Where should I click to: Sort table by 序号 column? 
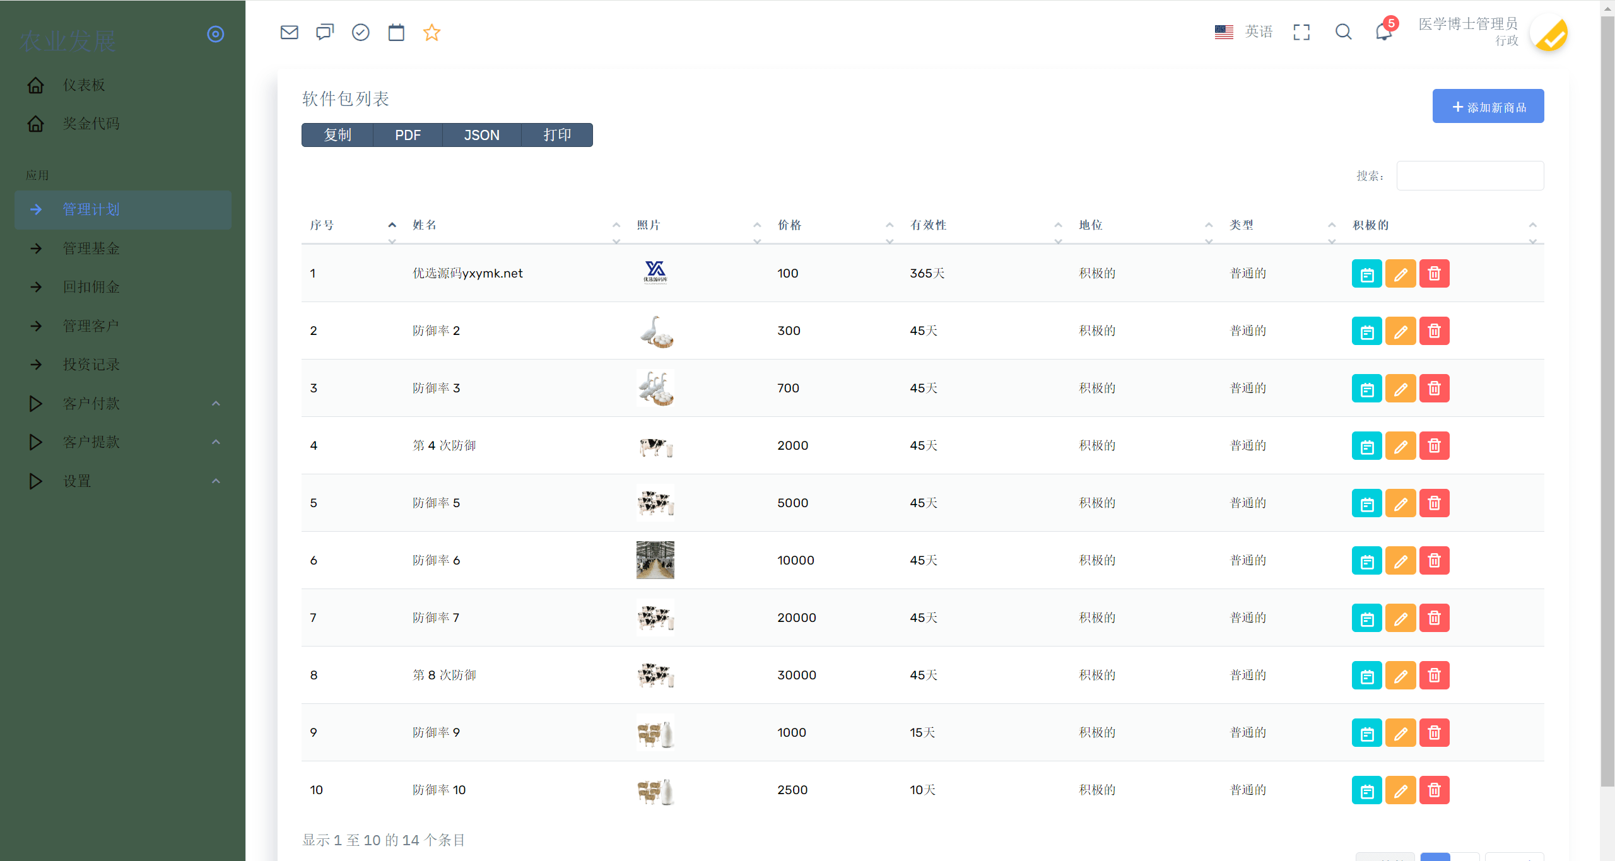(353, 225)
